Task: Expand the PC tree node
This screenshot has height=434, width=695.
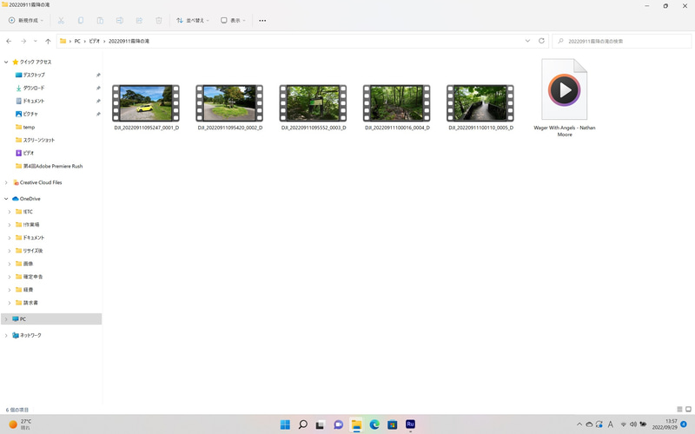Action: [6, 319]
